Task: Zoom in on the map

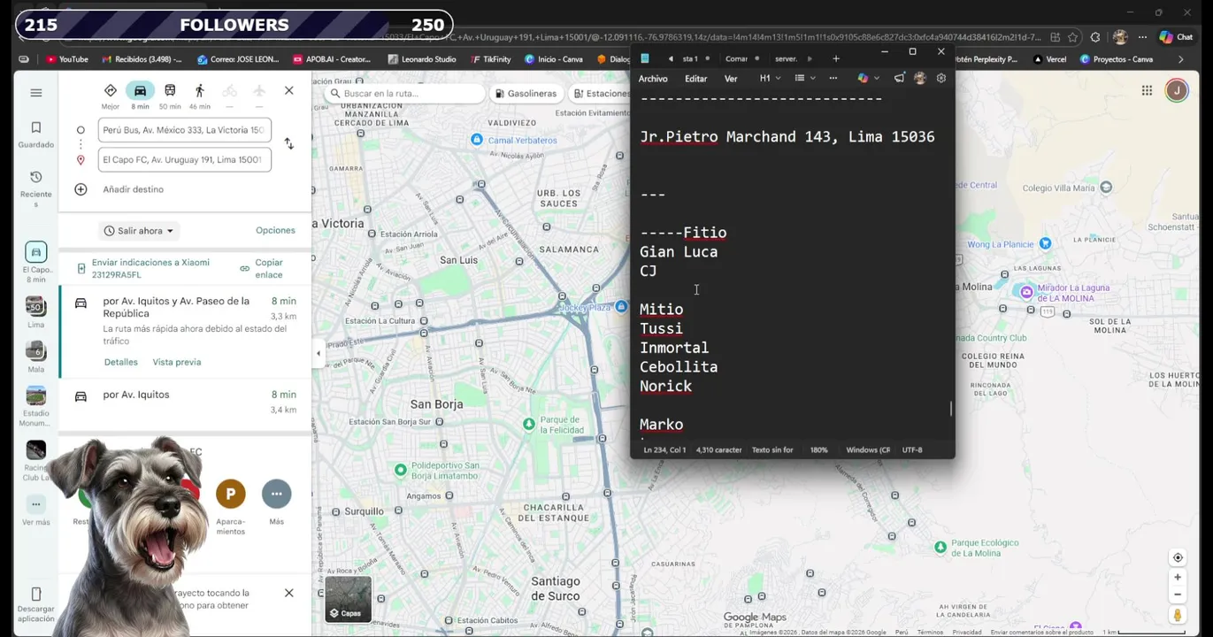Action: point(1178,577)
